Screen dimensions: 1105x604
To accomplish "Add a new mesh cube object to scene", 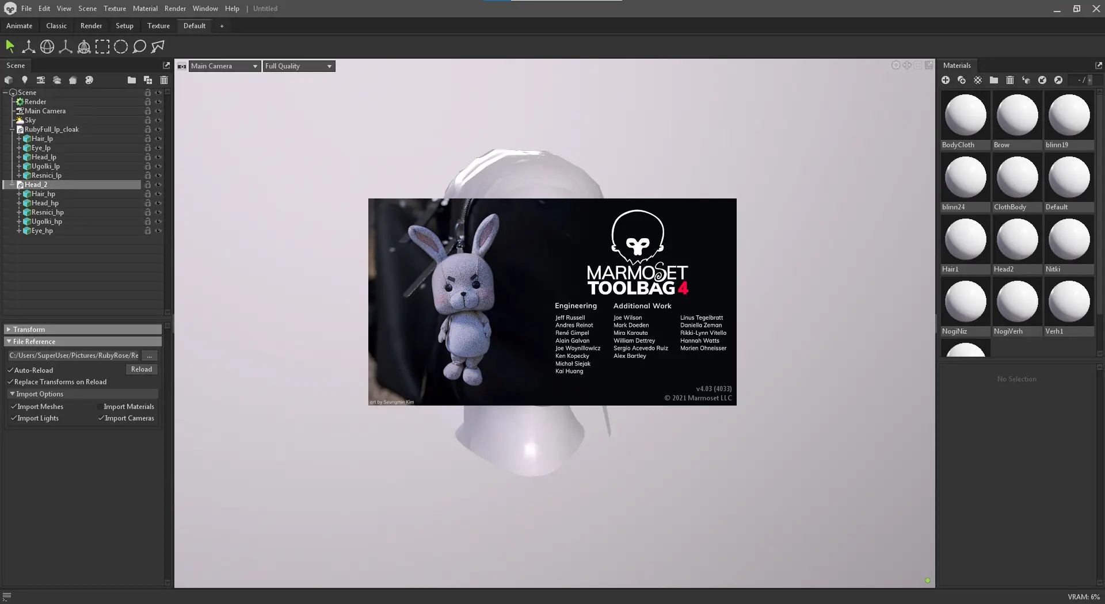I will click(9, 80).
